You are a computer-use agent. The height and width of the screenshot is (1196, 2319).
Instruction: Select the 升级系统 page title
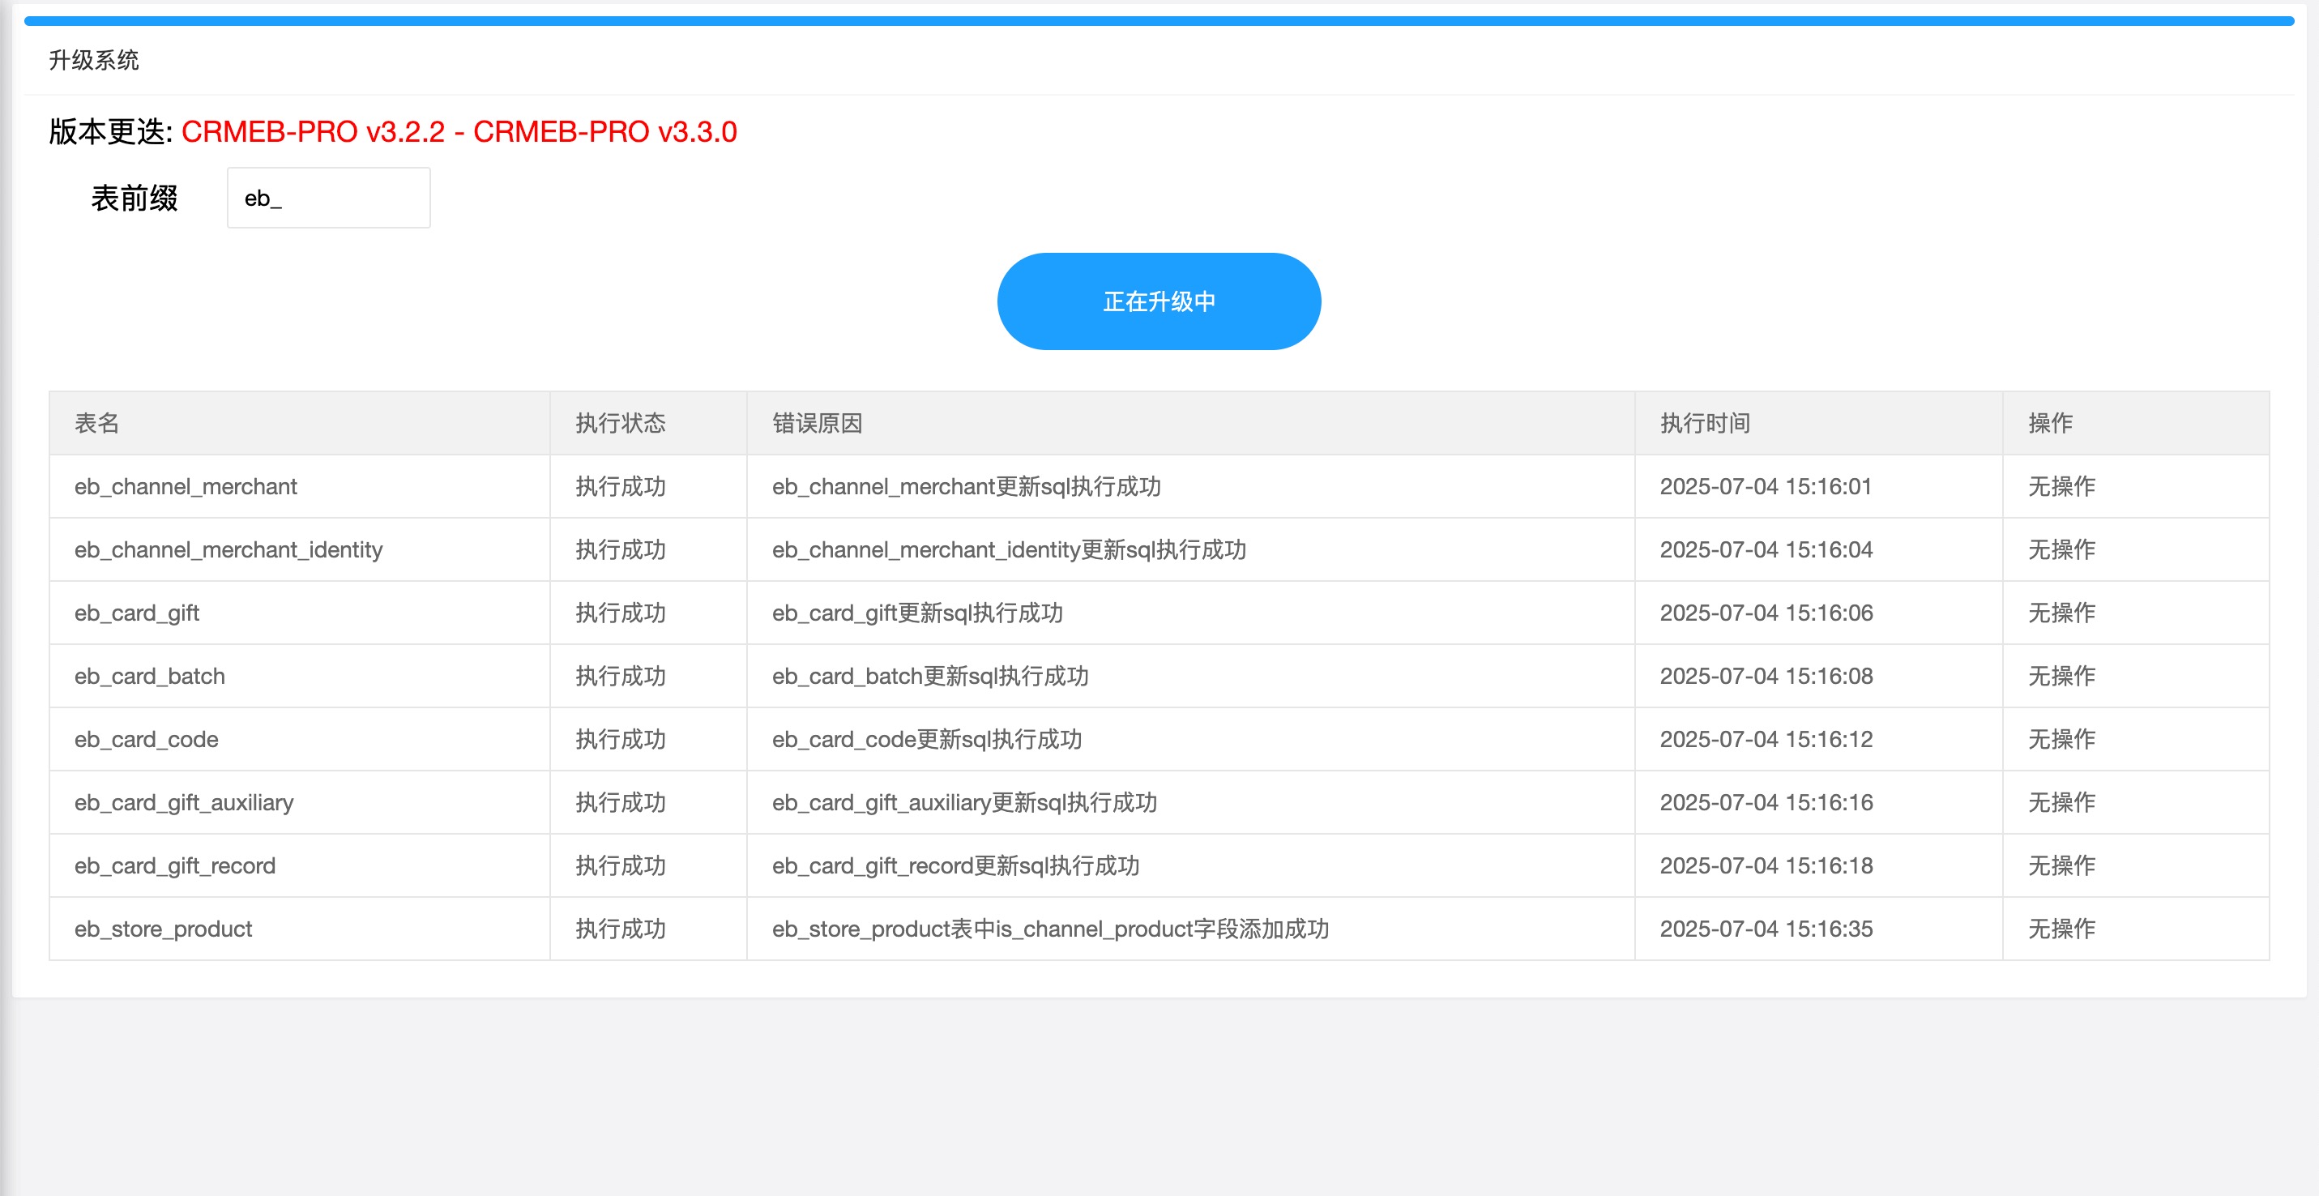pyautogui.click(x=94, y=60)
